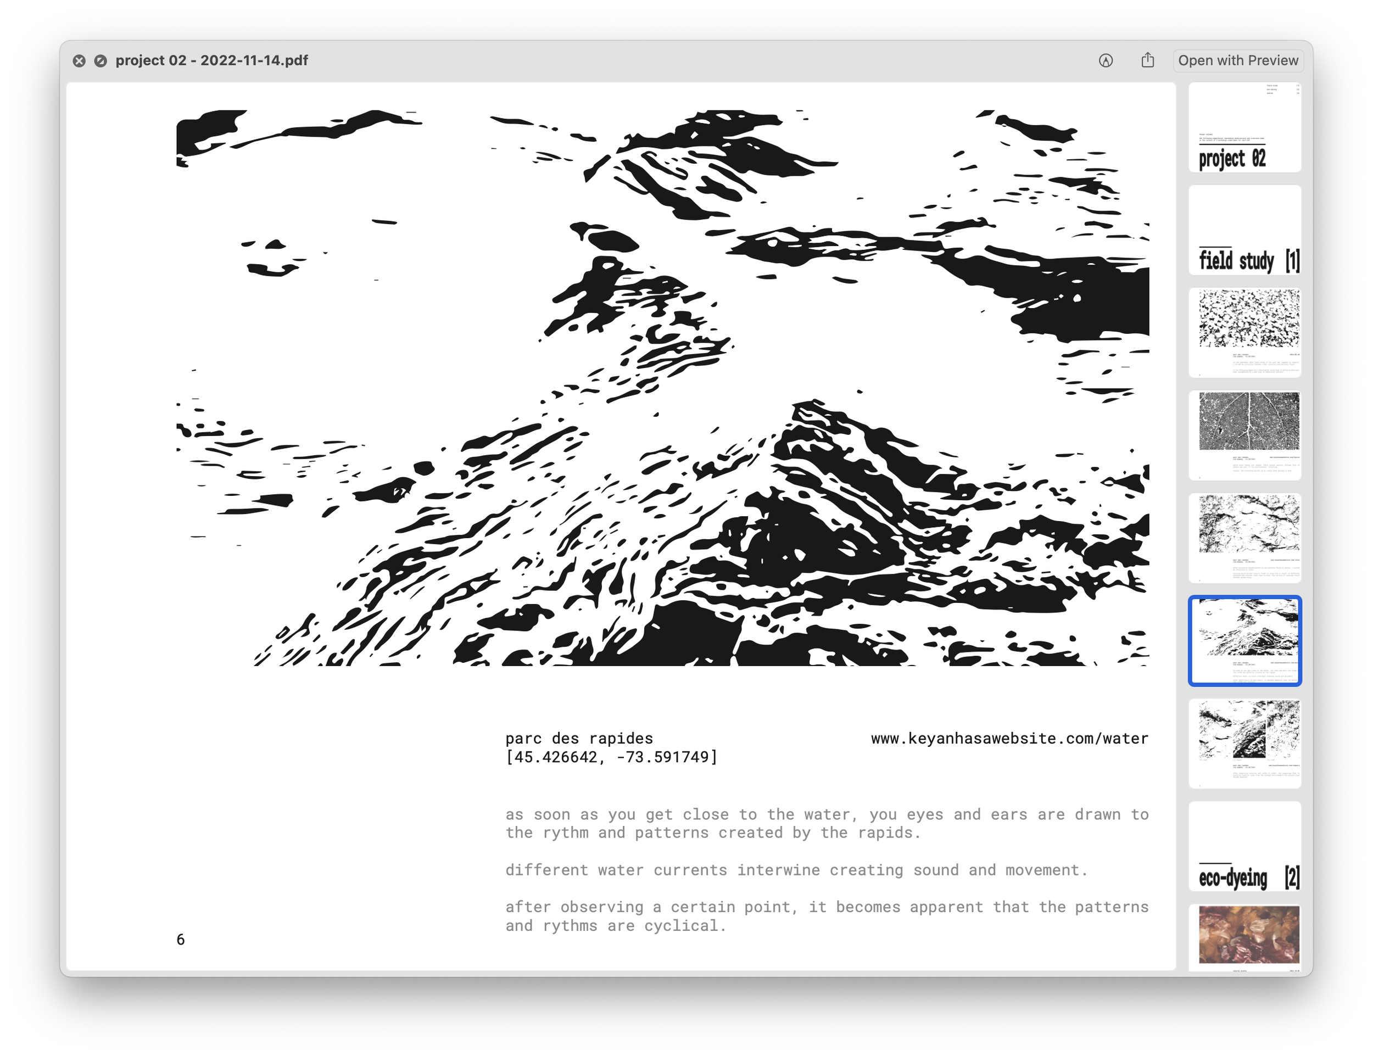
Task: Enter full screen with the expand icon
Action: 101,61
